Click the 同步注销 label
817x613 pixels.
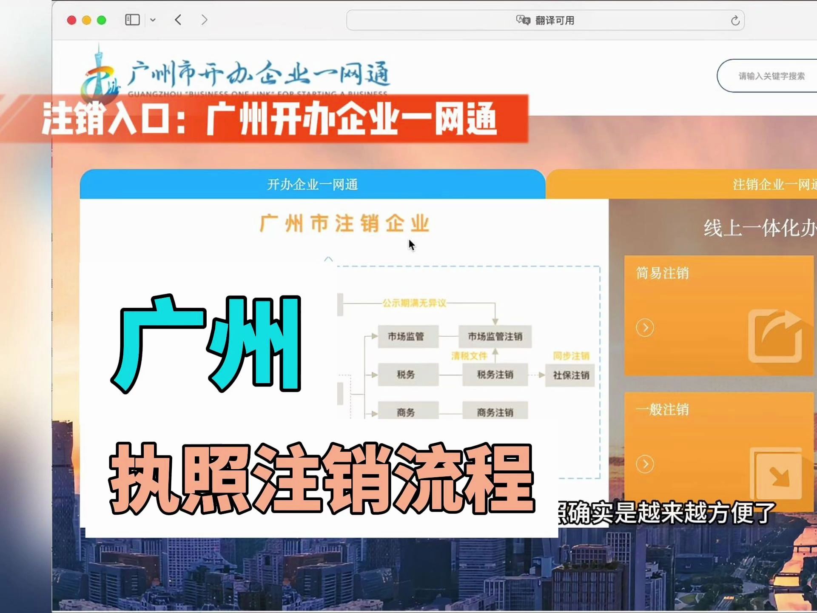pyautogui.click(x=571, y=355)
